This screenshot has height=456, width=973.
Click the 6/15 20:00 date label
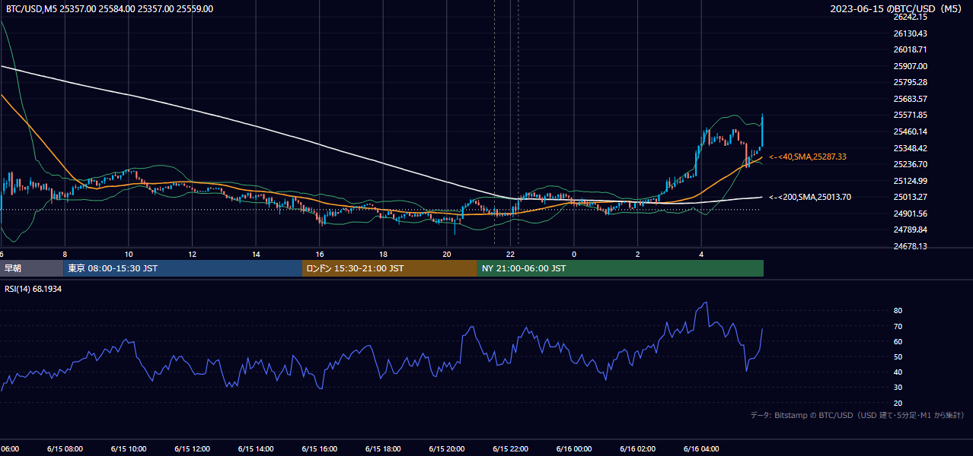coord(446,449)
